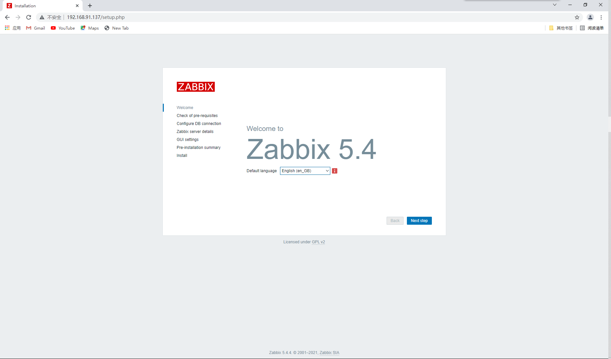Open the Maps bookmark

90,28
